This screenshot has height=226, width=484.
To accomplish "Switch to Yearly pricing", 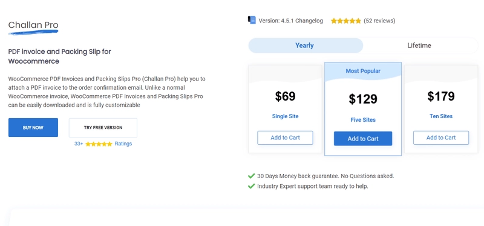I will click(306, 45).
